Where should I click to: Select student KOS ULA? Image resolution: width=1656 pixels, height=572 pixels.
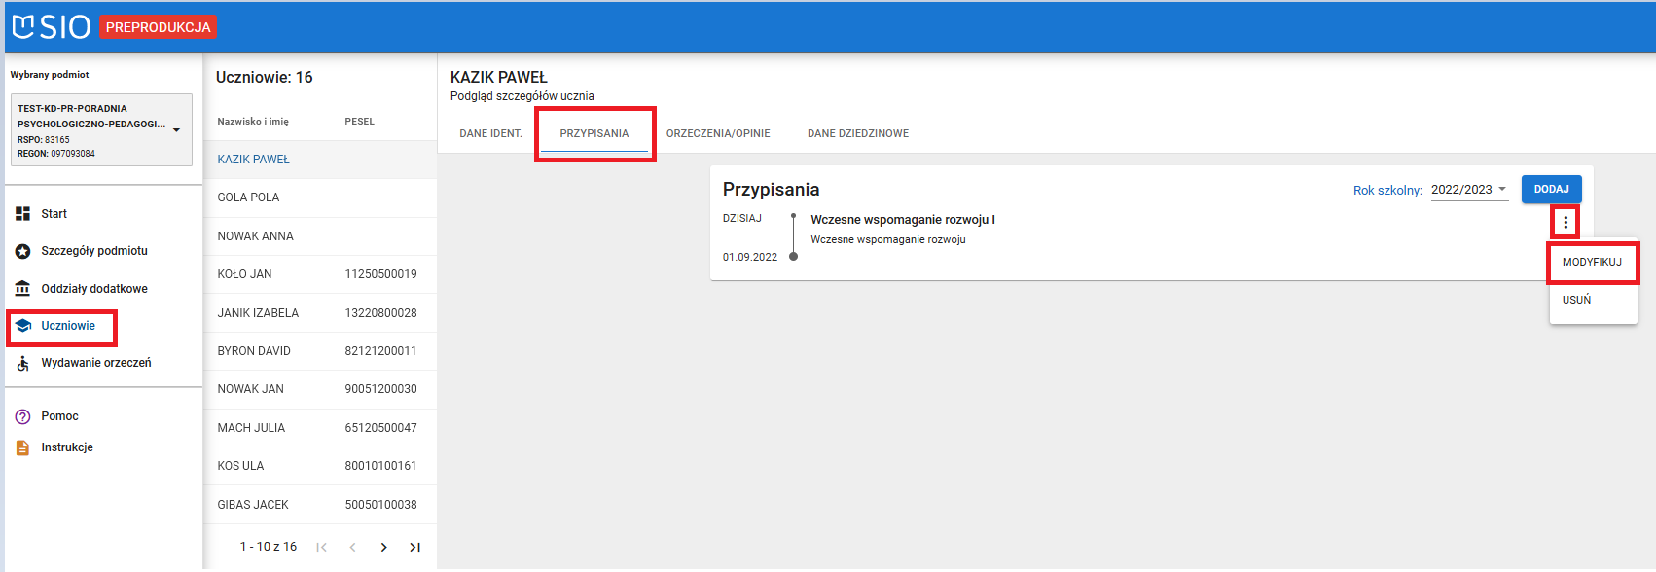pyautogui.click(x=320, y=466)
